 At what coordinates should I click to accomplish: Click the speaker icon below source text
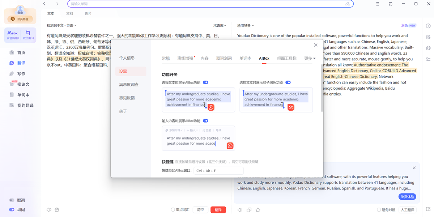(49, 210)
